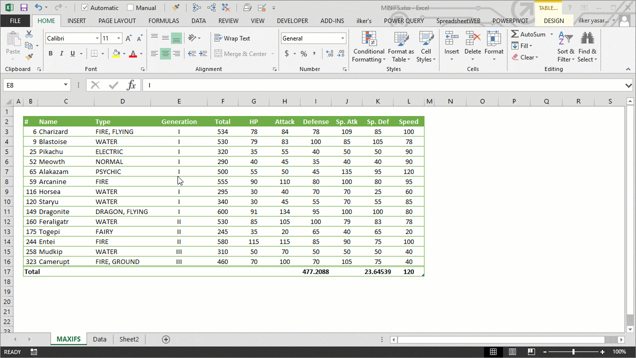Open the Data sheet tab
The image size is (636, 358).
tap(99, 339)
